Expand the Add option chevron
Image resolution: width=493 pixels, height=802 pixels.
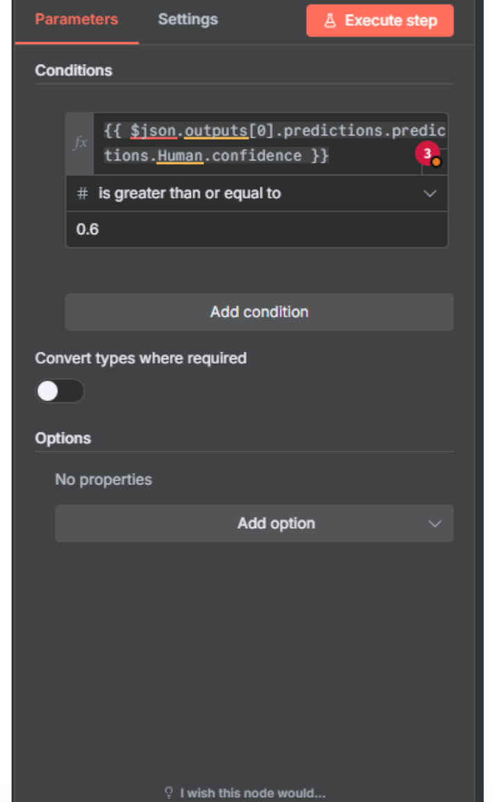pyautogui.click(x=435, y=523)
